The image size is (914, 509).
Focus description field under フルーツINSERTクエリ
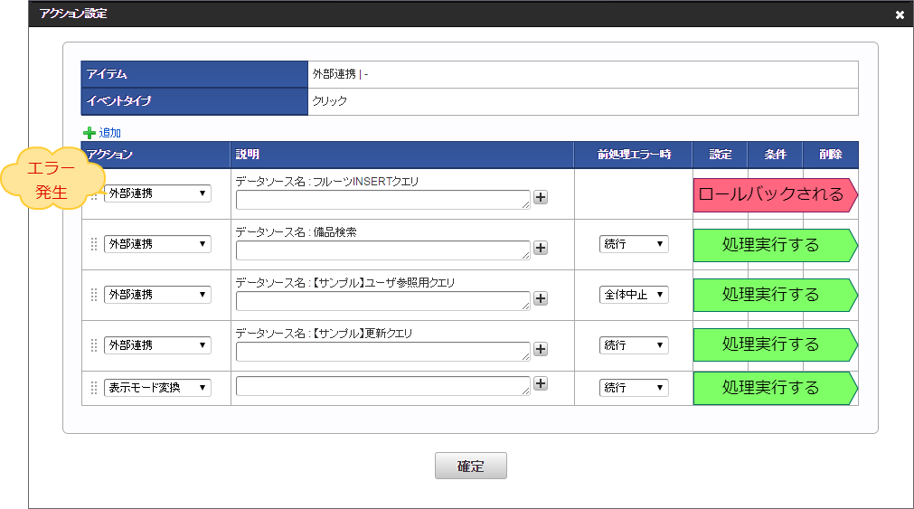point(383,200)
